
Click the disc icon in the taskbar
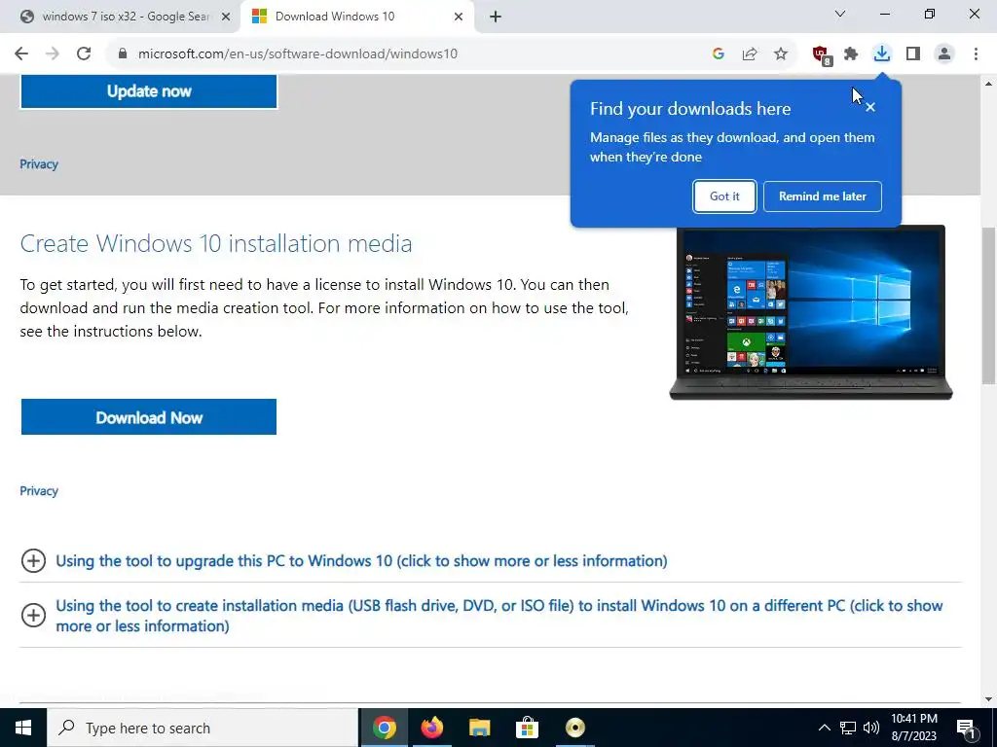point(574,728)
